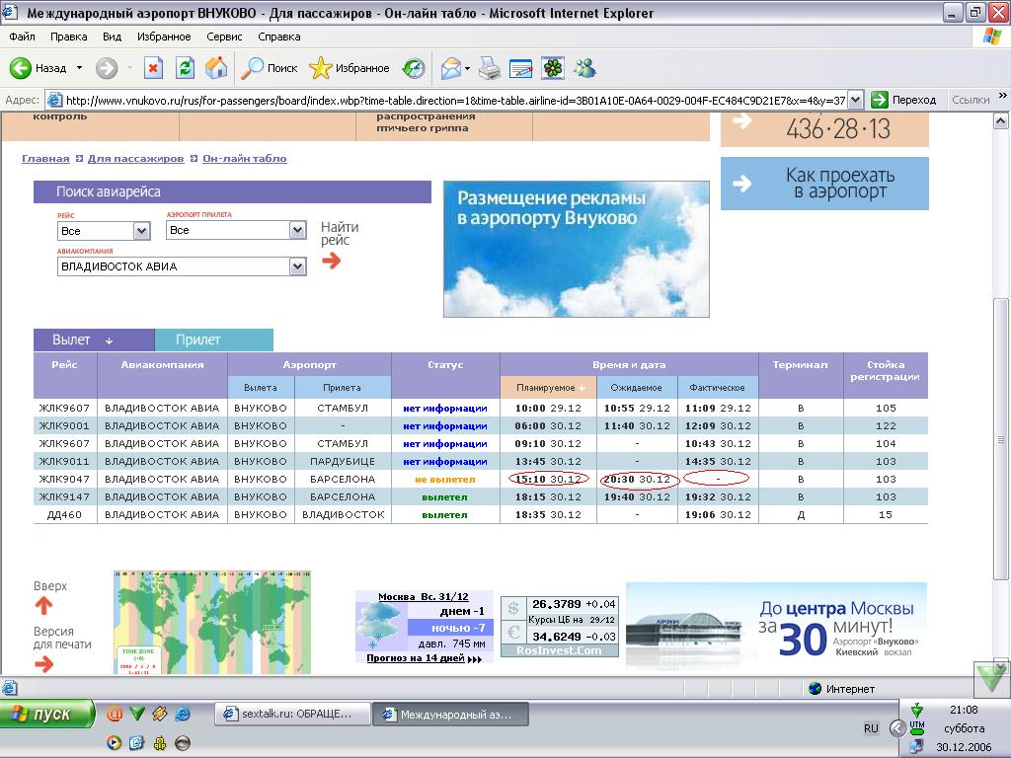Click the Пуск start button

[47, 714]
